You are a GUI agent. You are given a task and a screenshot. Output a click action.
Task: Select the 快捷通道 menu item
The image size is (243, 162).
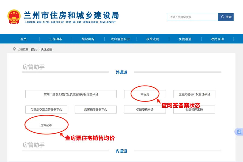[x=185, y=39]
